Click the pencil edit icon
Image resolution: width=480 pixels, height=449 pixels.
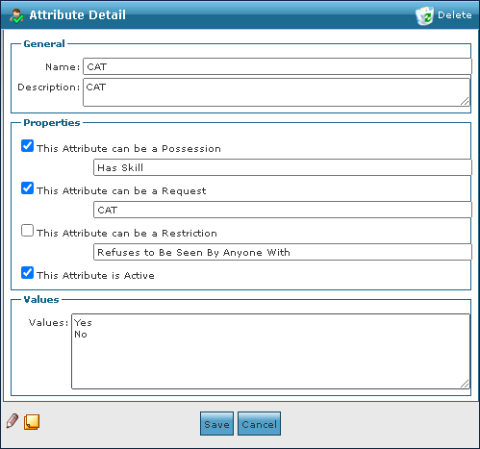tap(13, 421)
